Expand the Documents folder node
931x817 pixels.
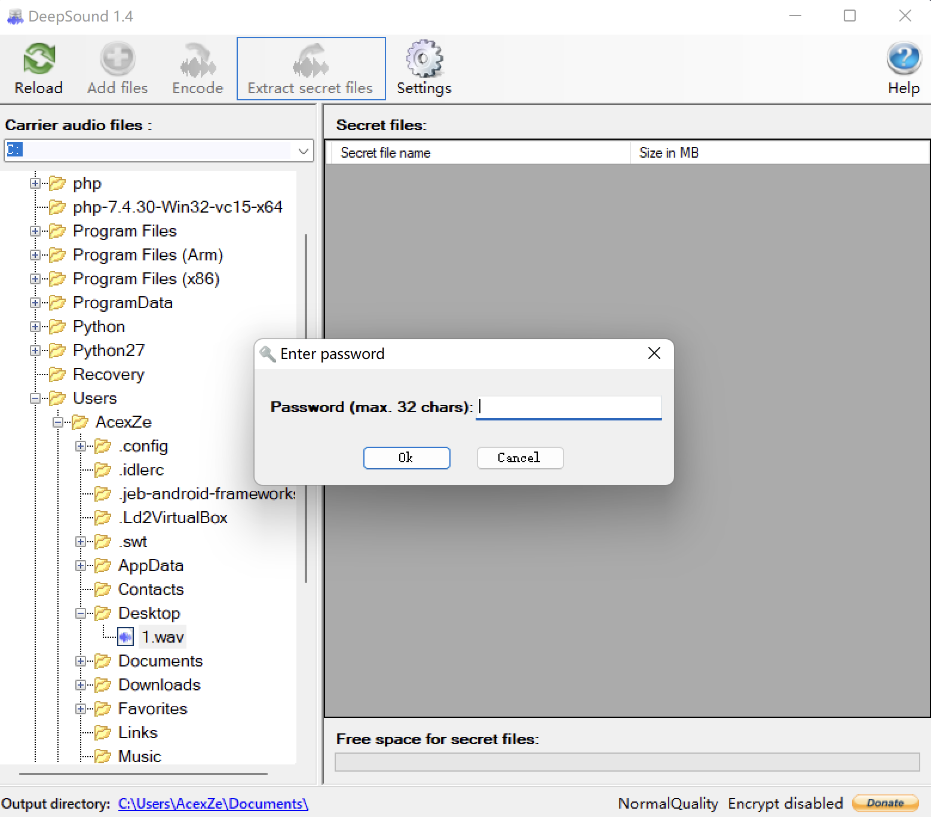point(81,661)
